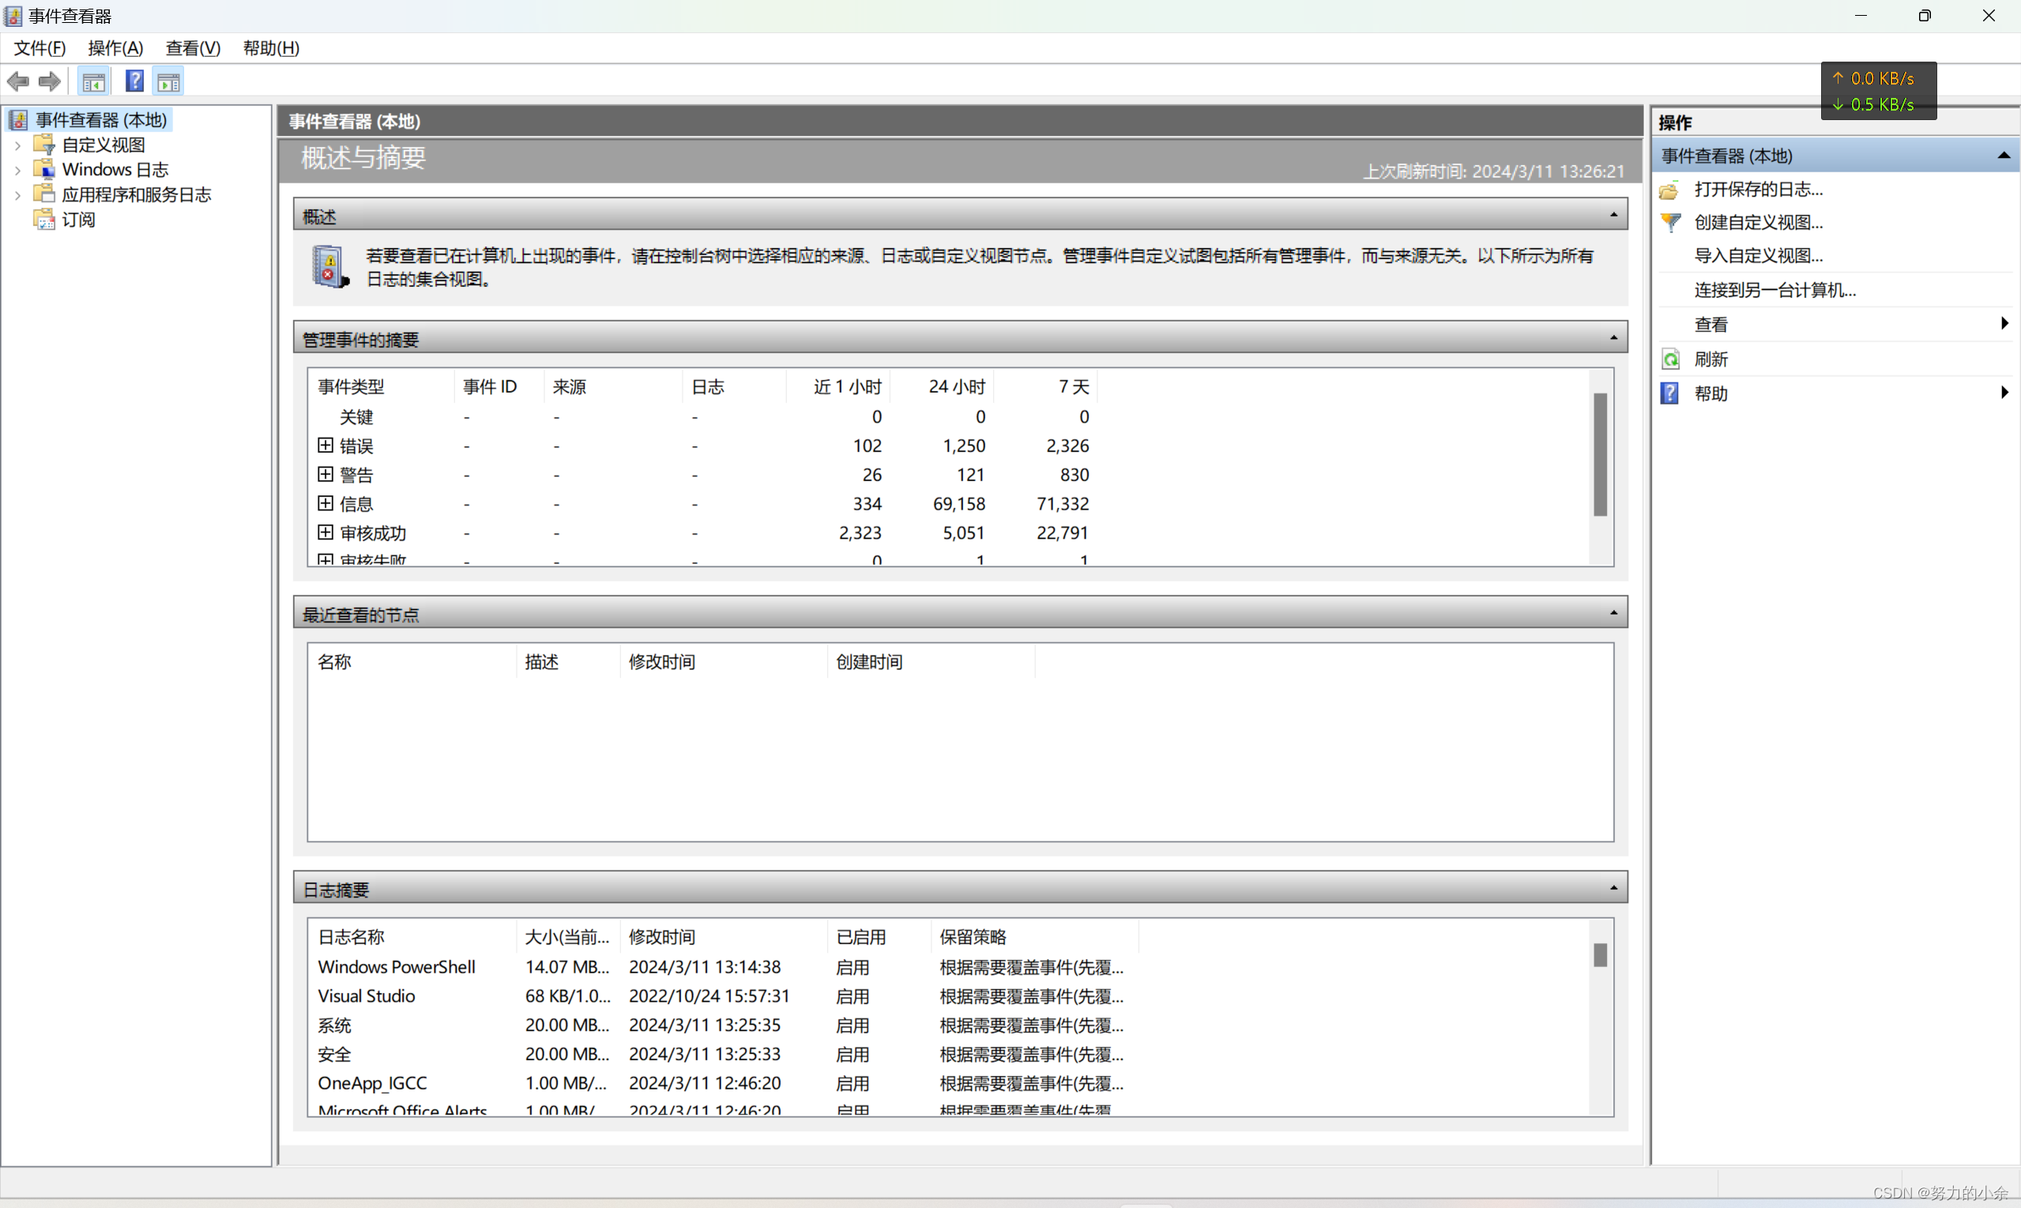
Task: Click the blue Help toolbar icon
Action: click(x=134, y=81)
